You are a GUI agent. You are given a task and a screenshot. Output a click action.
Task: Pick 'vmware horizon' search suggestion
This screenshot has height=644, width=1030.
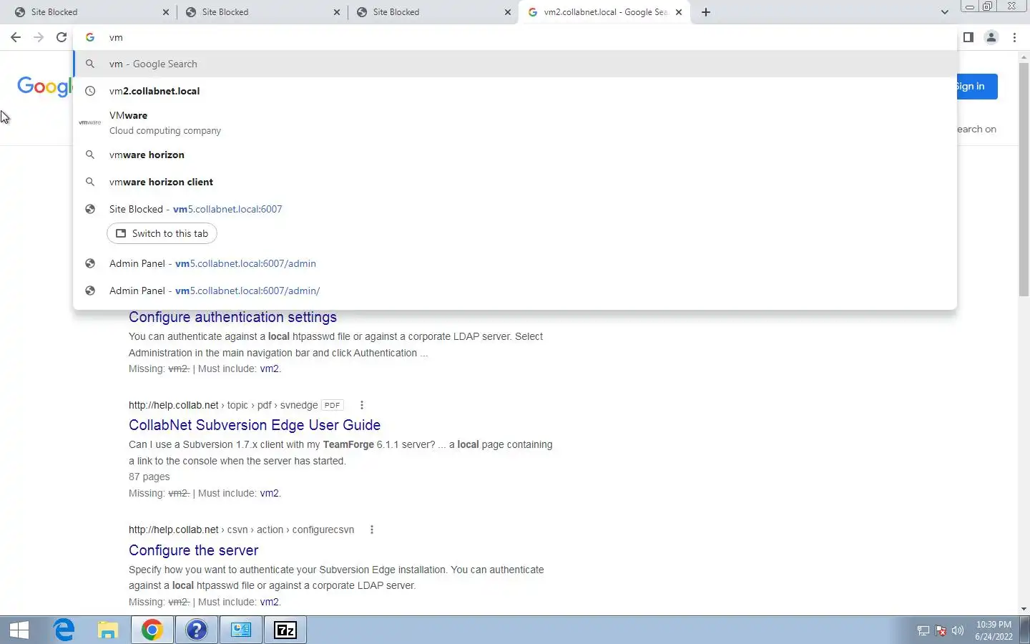pyautogui.click(x=515, y=155)
